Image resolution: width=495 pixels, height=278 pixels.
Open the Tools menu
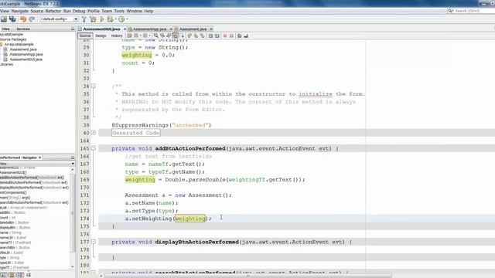pos(119,11)
